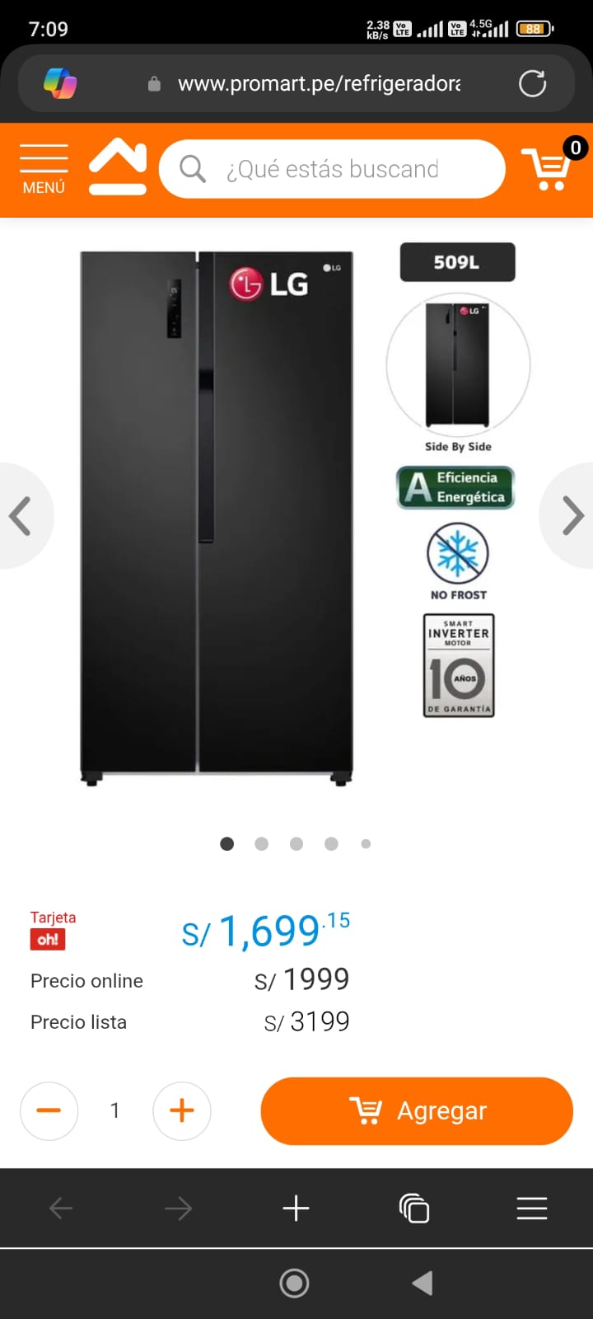This screenshot has width=593, height=1319.
Task: Tap the search magnifier icon
Action: tap(193, 169)
